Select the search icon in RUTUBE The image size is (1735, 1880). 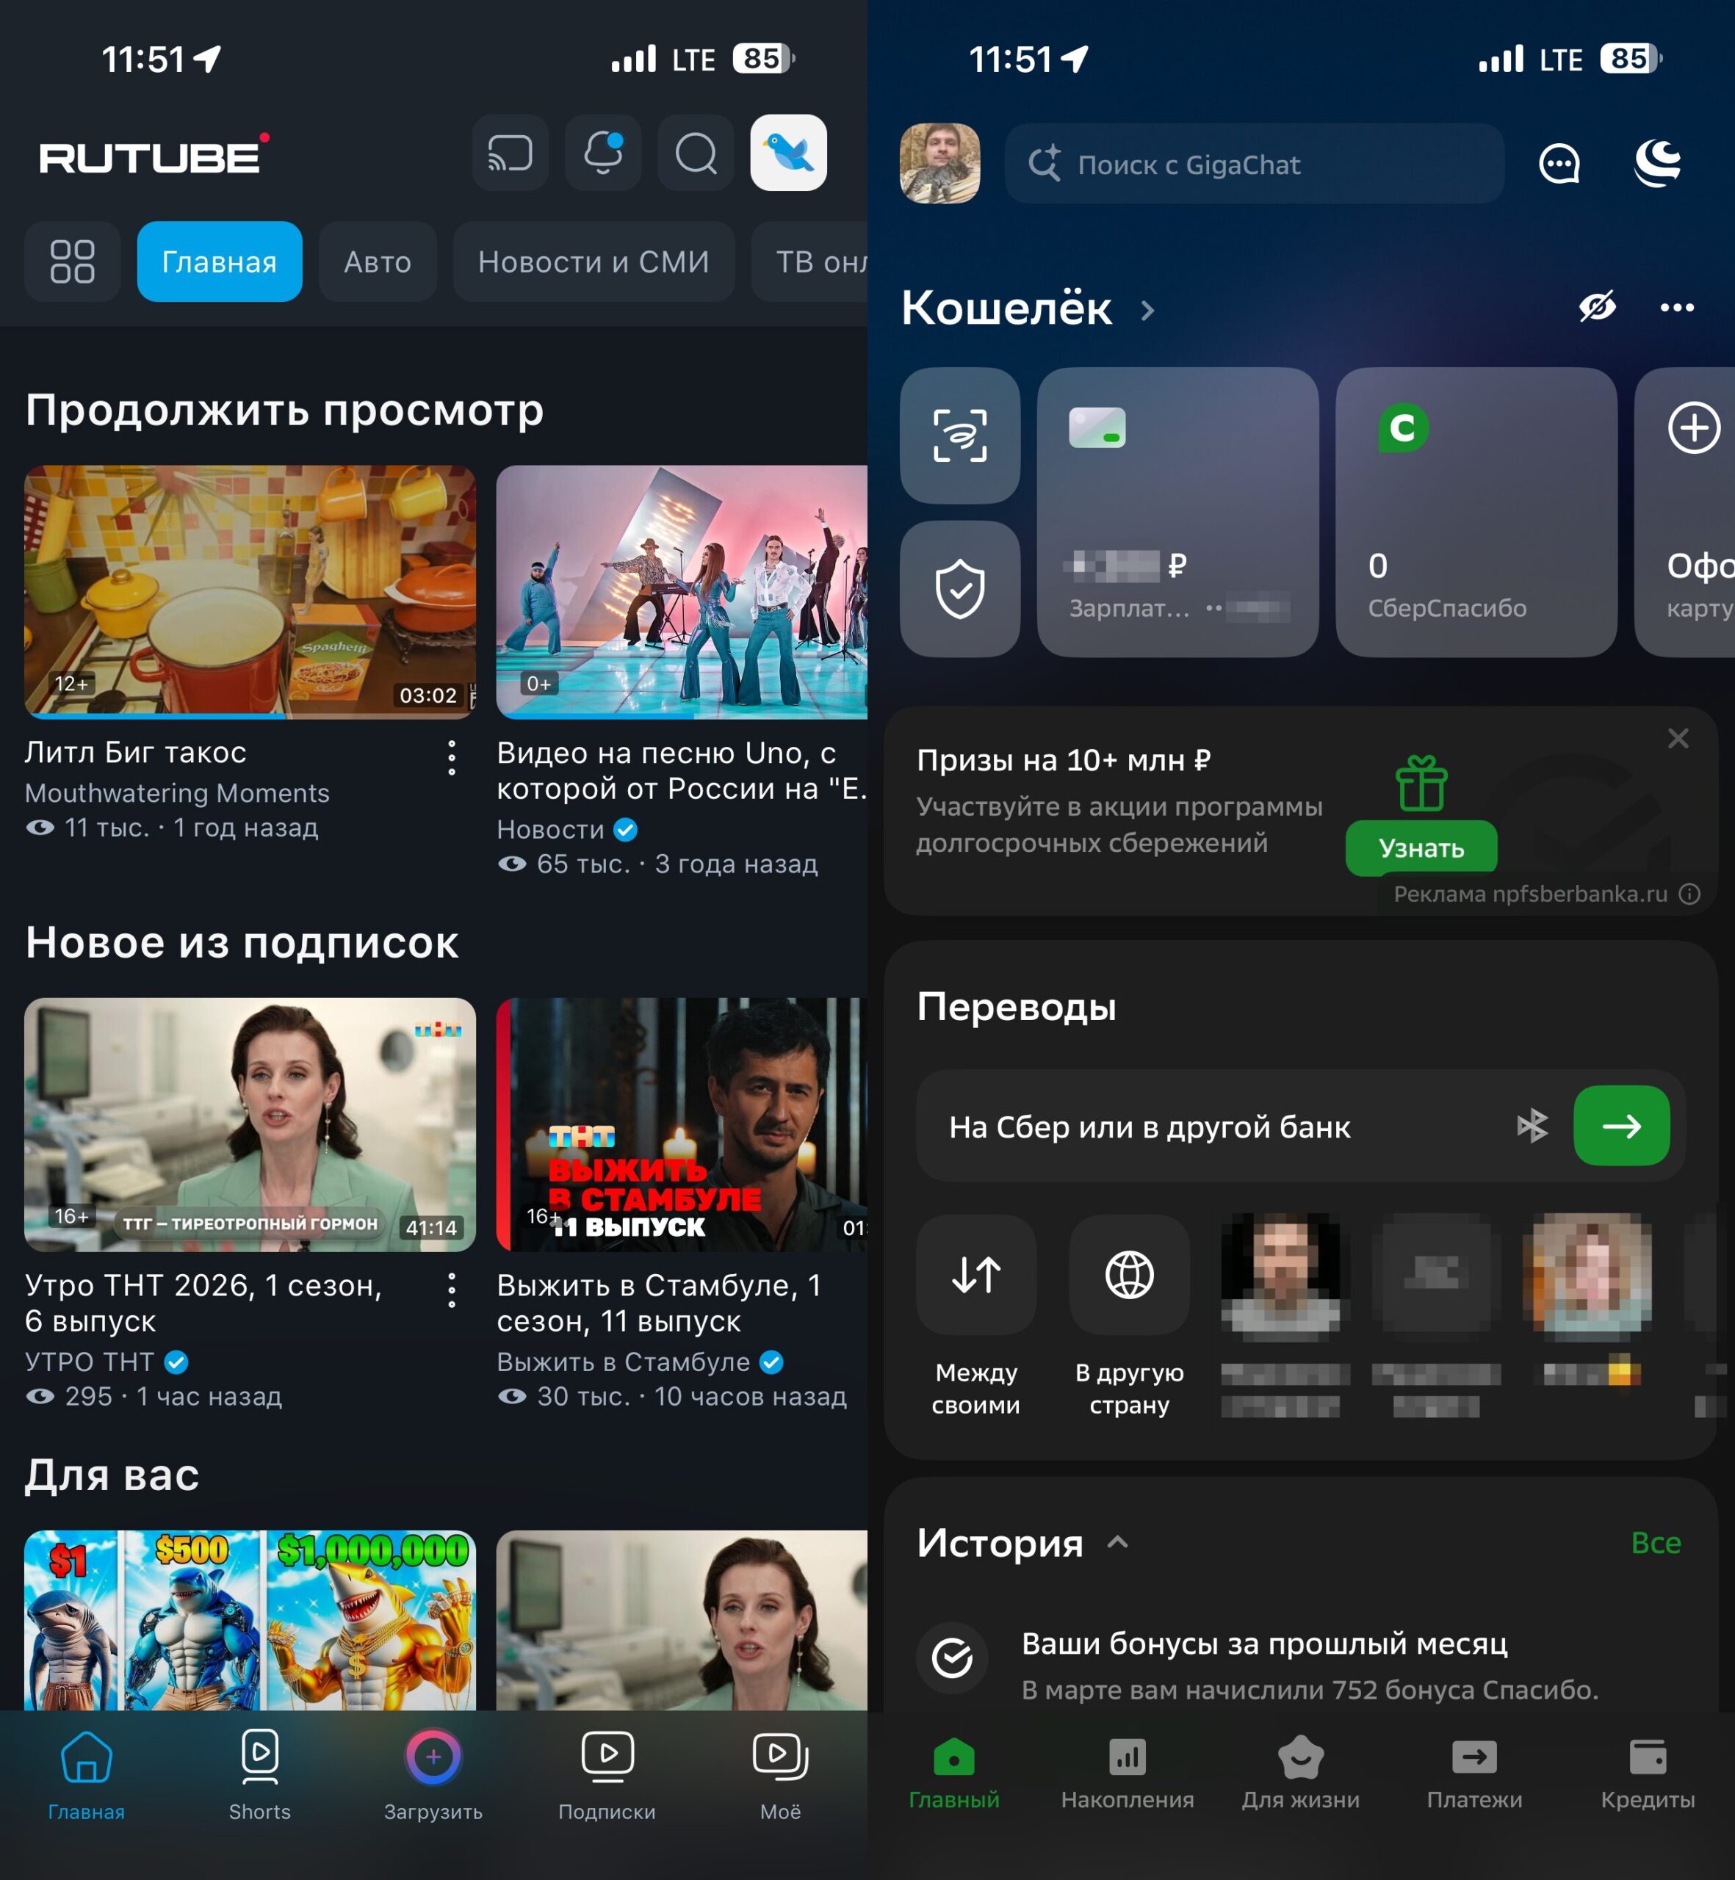click(x=695, y=153)
